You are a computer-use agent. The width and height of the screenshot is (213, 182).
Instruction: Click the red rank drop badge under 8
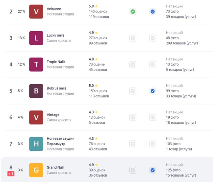pos(11,174)
